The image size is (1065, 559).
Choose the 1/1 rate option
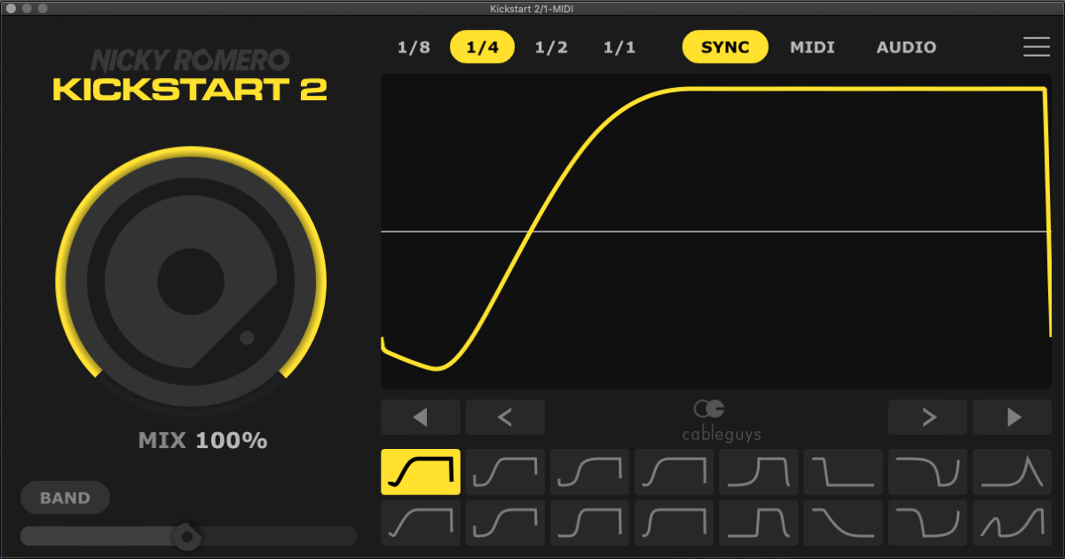(x=619, y=47)
